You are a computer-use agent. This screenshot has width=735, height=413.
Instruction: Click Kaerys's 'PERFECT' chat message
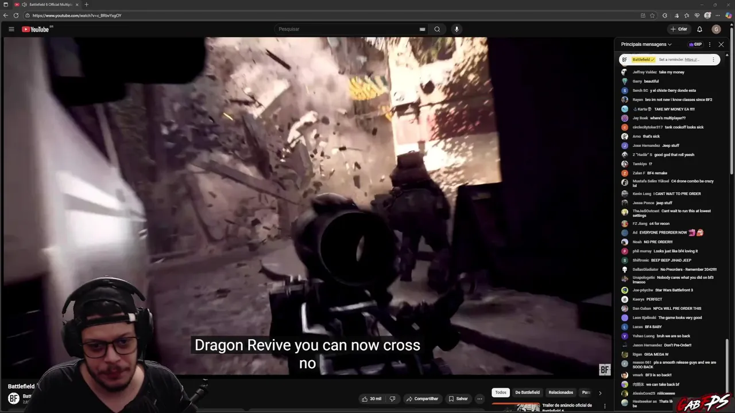pyautogui.click(x=647, y=299)
